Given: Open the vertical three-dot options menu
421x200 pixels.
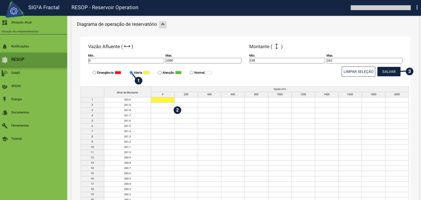Looking at the screenshot, I should point(417,7).
